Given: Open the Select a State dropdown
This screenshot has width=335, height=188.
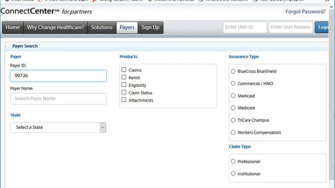Looking at the screenshot, I should [58, 127].
